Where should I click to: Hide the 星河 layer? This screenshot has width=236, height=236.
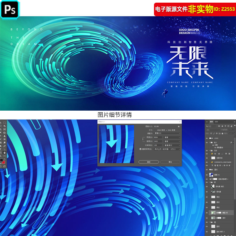[207, 170]
